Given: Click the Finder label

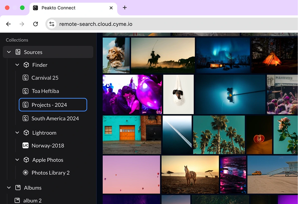Looking at the screenshot, I should [x=40, y=65].
